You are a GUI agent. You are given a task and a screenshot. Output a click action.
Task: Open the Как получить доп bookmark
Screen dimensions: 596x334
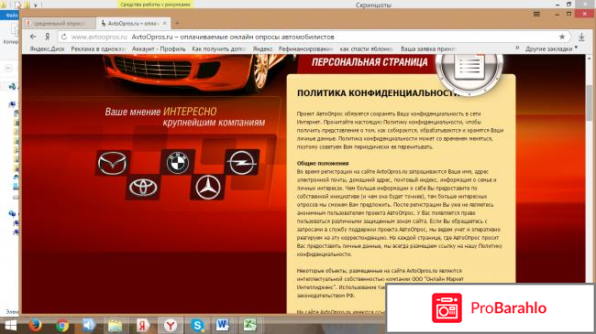click(219, 49)
